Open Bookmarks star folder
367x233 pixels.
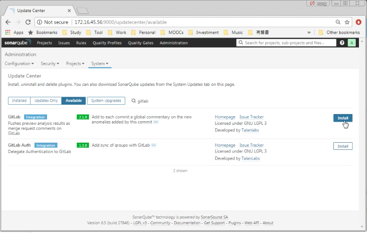pyautogui.click(x=43, y=33)
